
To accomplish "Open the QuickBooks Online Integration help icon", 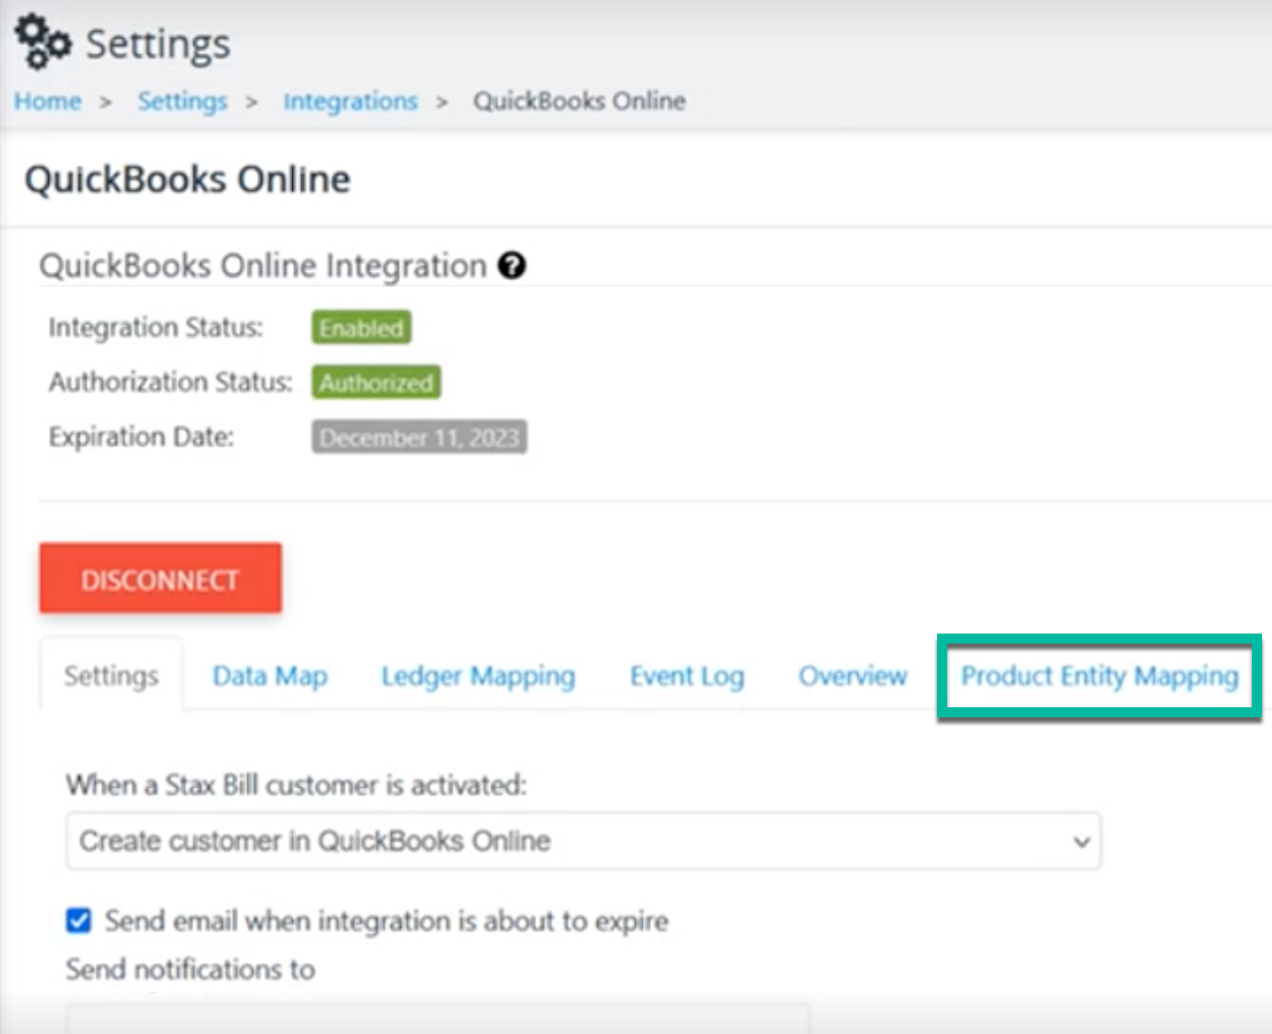I will pos(511,266).
